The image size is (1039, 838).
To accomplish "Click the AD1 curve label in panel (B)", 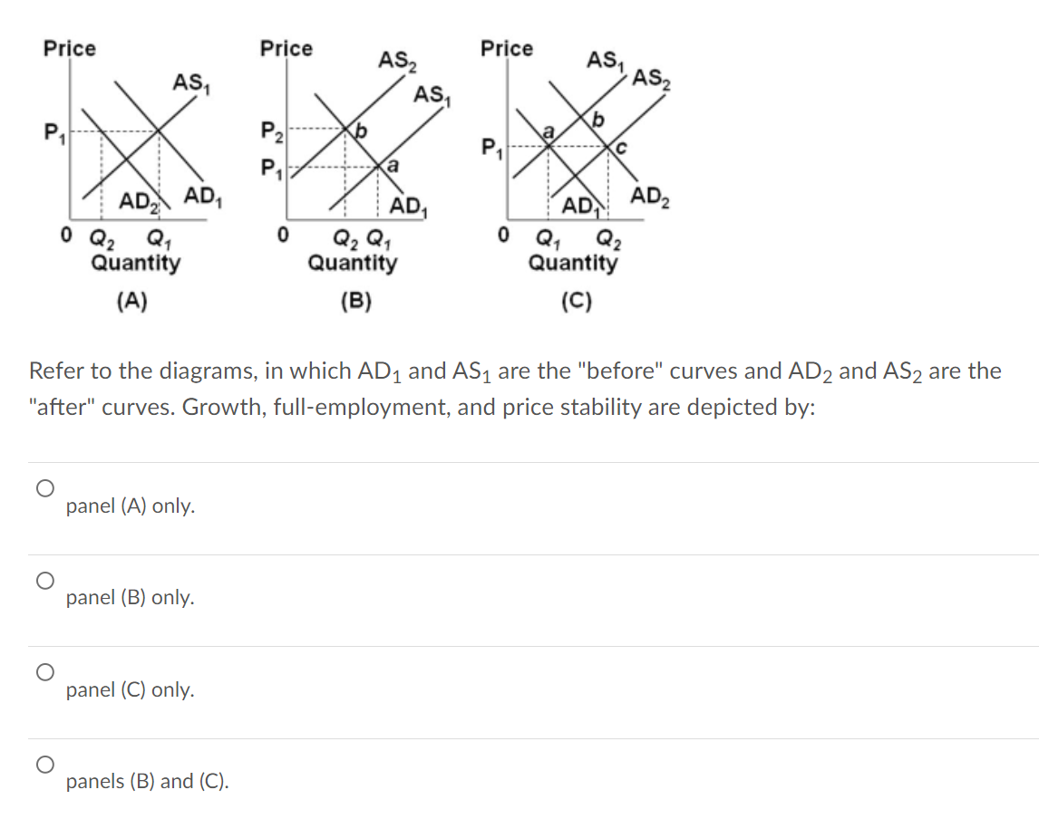I will point(406,205).
